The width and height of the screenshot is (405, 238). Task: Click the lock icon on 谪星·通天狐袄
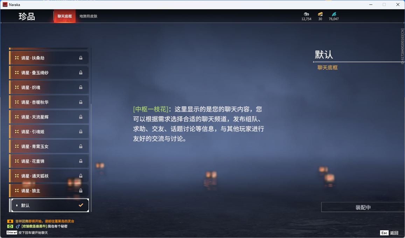81,176
